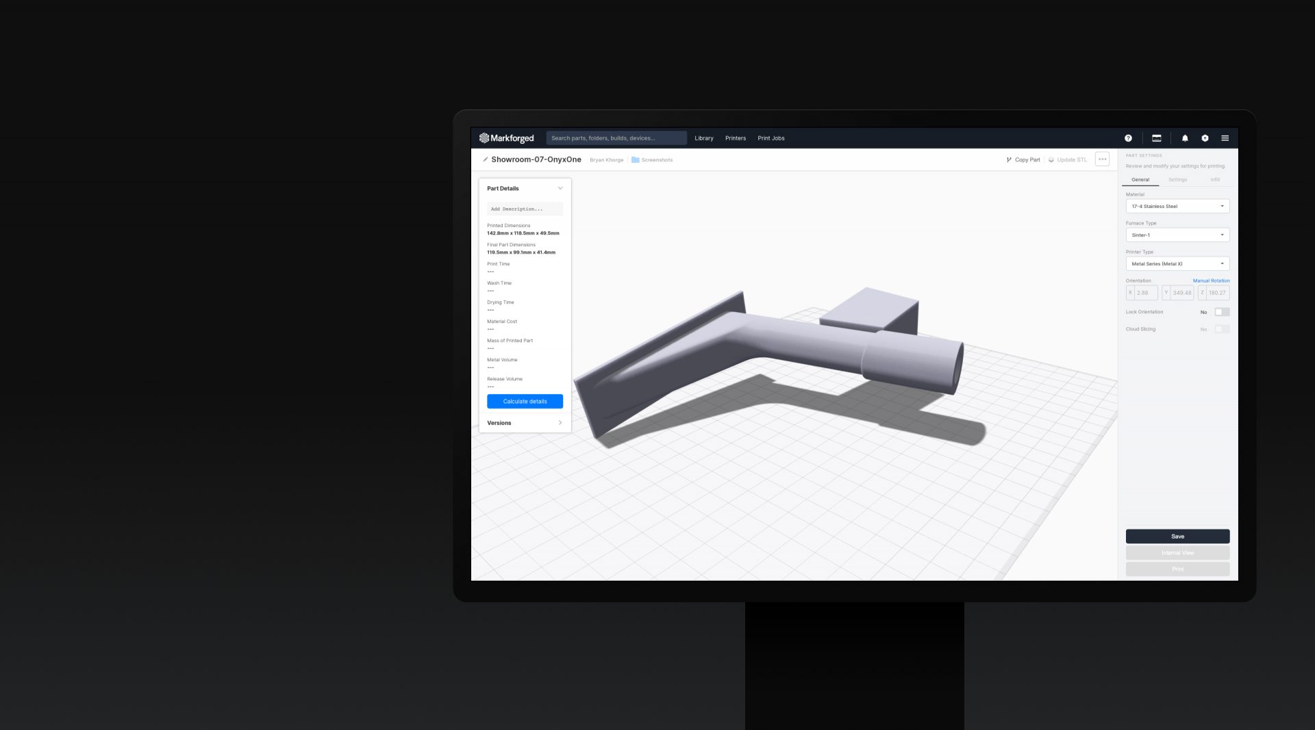This screenshot has width=1315, height=730.
Task: Open the Printer Type dropdown Metal Series
Action: point(1177,263)
